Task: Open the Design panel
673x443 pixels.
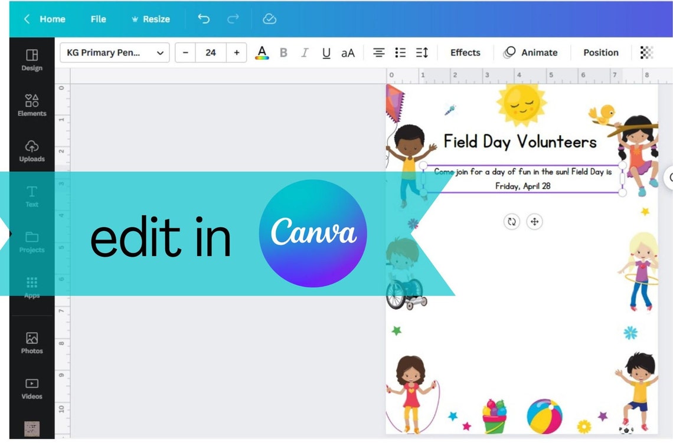Action: coord(31,60)
